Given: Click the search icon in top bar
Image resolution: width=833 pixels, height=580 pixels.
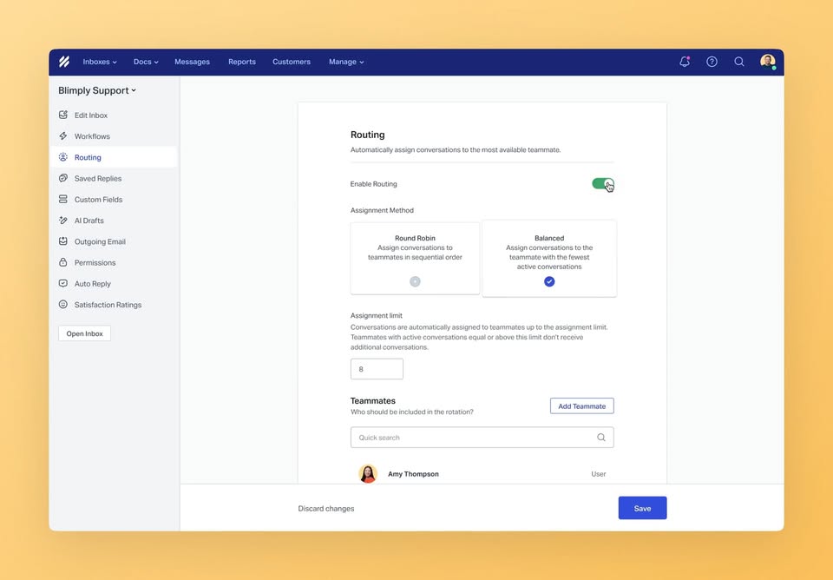Looking at the screenshot, I should point(739,62).
